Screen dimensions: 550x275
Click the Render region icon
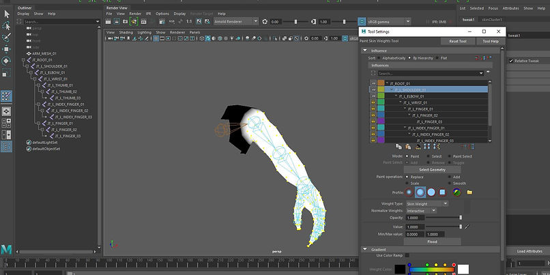[x=117, y=21]
